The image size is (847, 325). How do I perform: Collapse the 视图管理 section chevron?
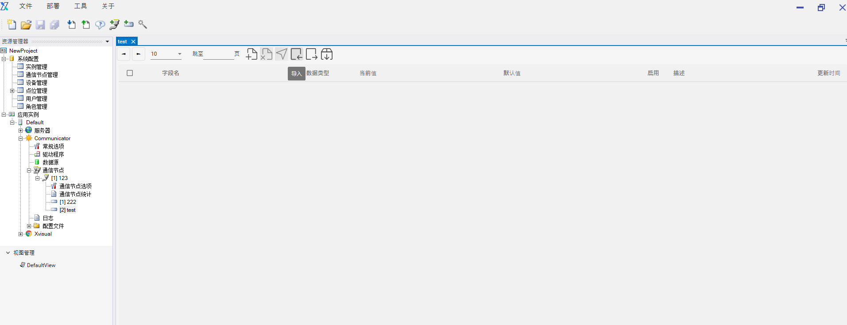(x=8, y=252)
